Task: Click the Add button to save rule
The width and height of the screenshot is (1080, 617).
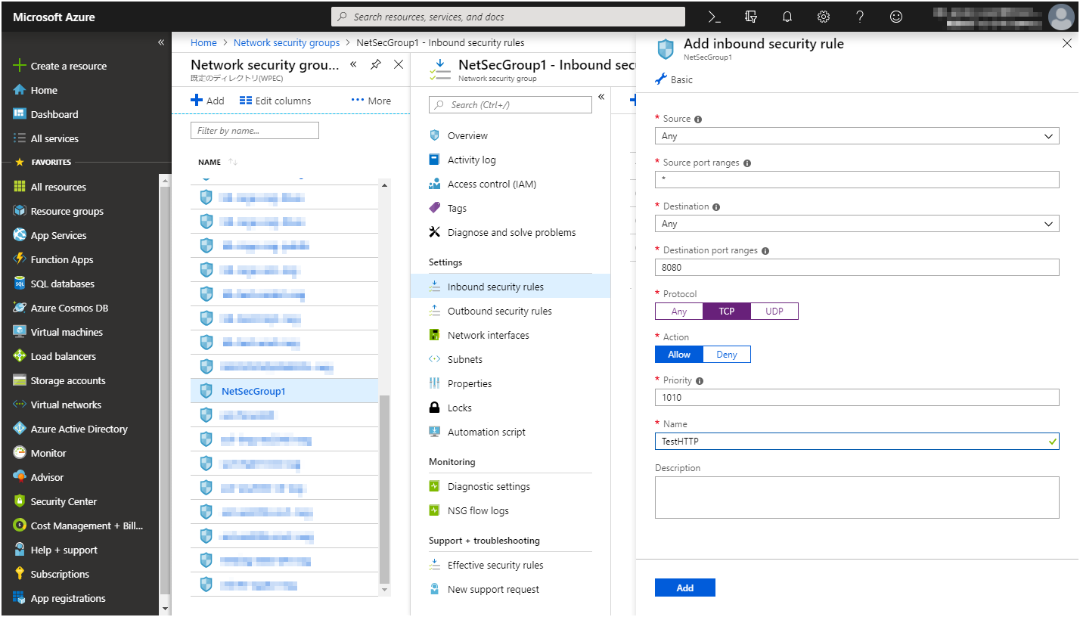Action: (684, 588)
